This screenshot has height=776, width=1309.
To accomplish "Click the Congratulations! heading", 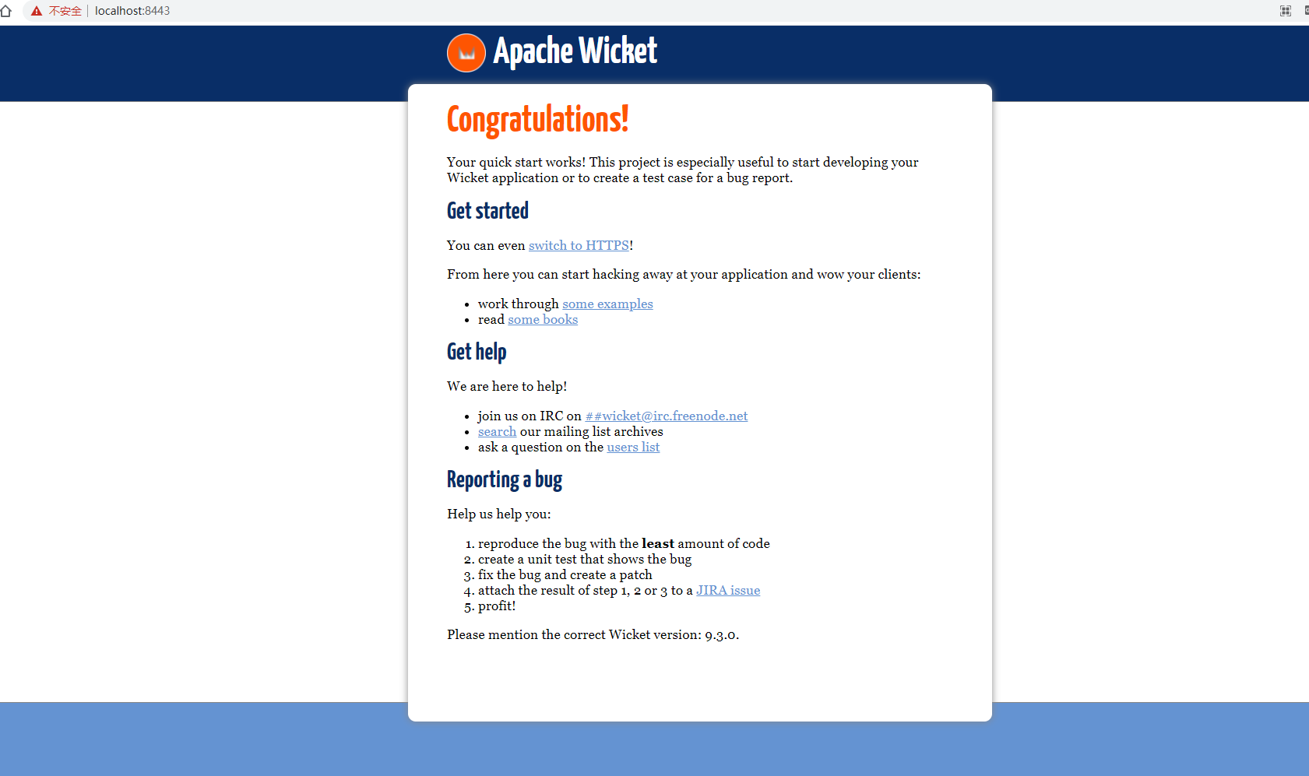I will coord(537,120).
